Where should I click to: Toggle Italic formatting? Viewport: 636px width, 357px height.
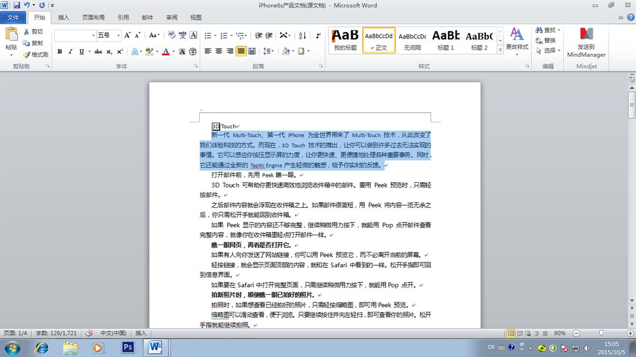pyautogui.click(x=71, y=51)
